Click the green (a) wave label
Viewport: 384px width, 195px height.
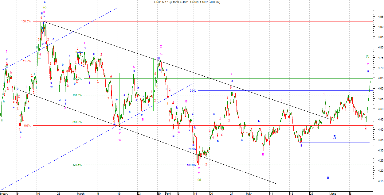(199, 179)
